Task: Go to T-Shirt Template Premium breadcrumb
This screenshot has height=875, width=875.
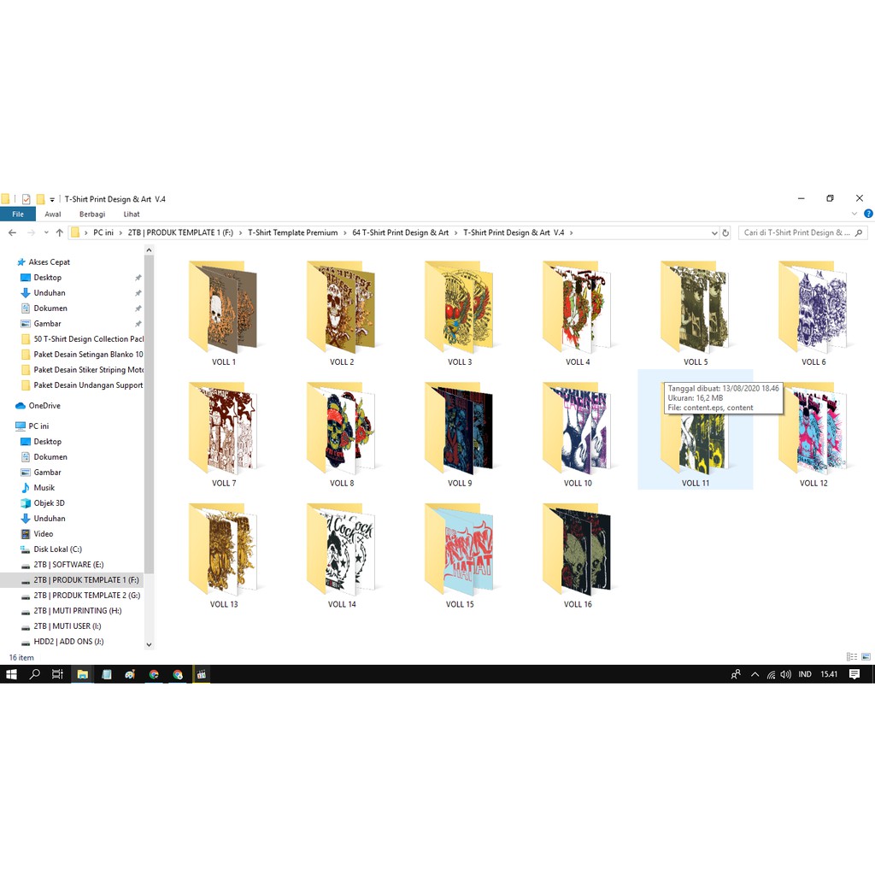Action: [293, 232]
